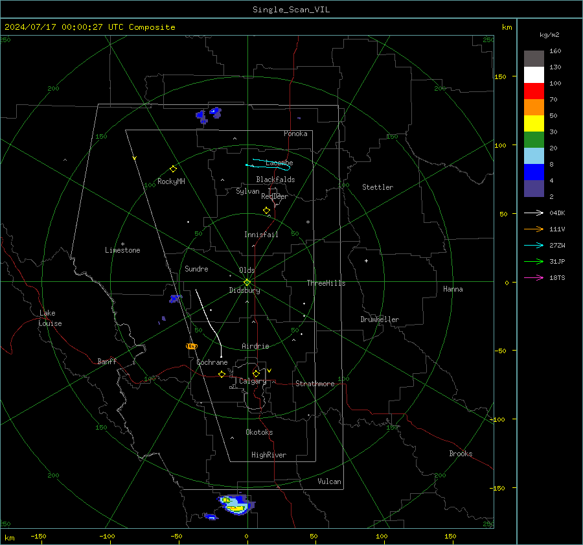Click the Sylvan label
The height and width of the screenshot is (545, 583).
[x=247, y=191]
